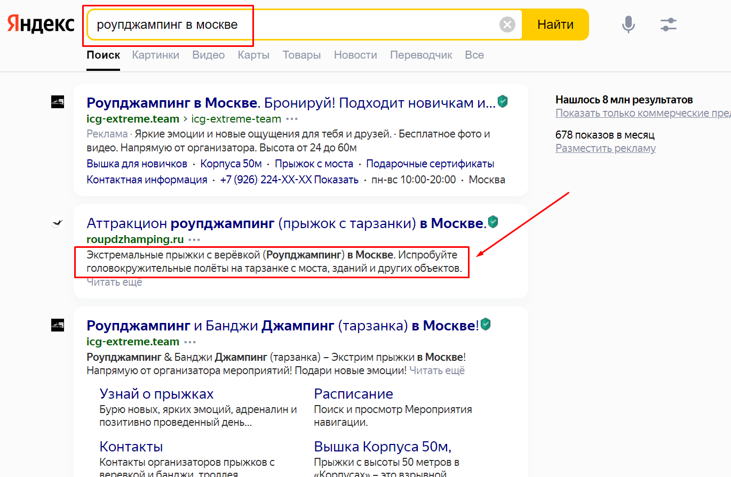Open the Все services tab
Image resolution: width=731 pixels, height=477 pixels.
[x=474, y=55]
